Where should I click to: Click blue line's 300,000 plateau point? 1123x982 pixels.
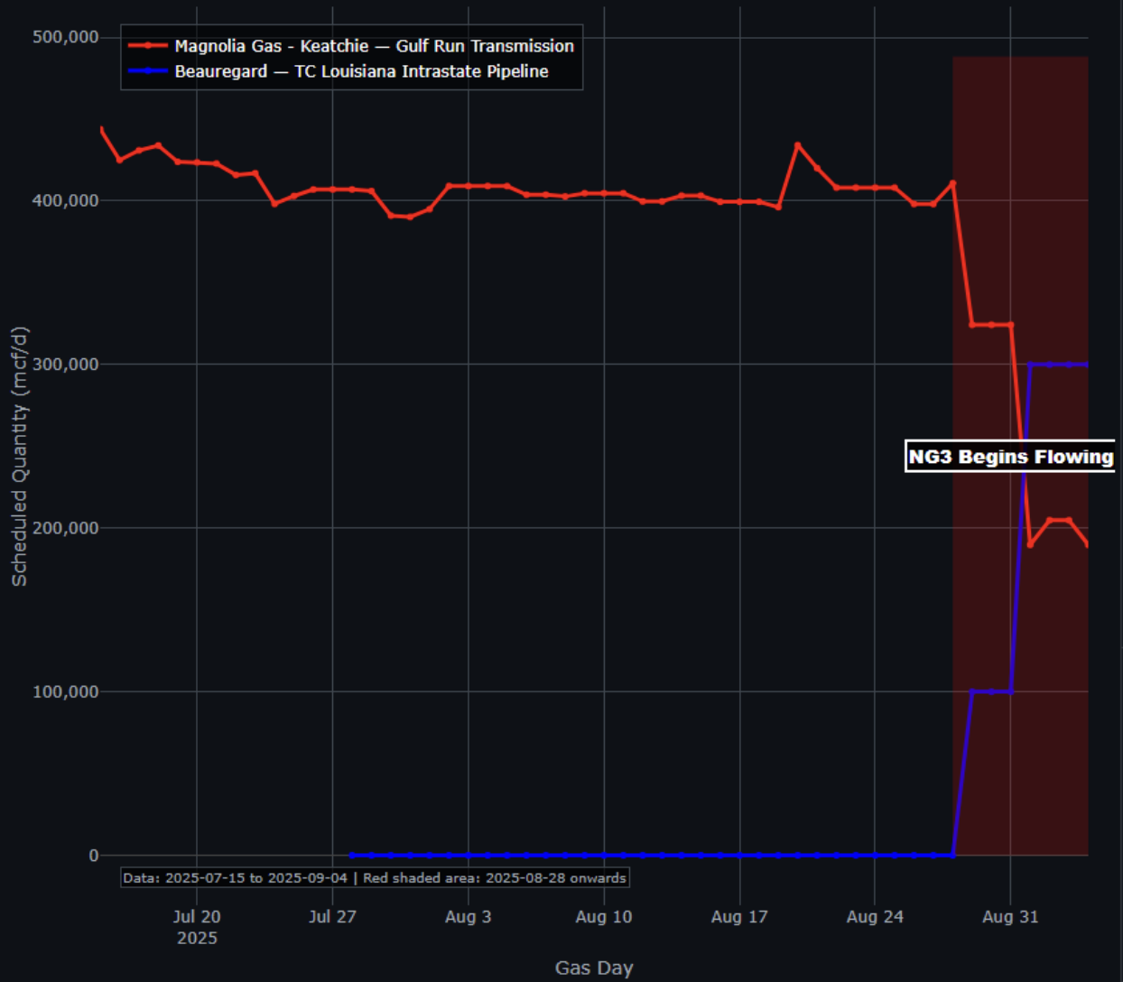point(1030,365)
